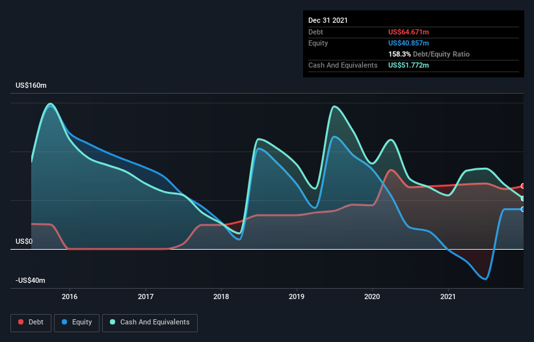Click the US$0 y-axis label

[x=24, y=242]
